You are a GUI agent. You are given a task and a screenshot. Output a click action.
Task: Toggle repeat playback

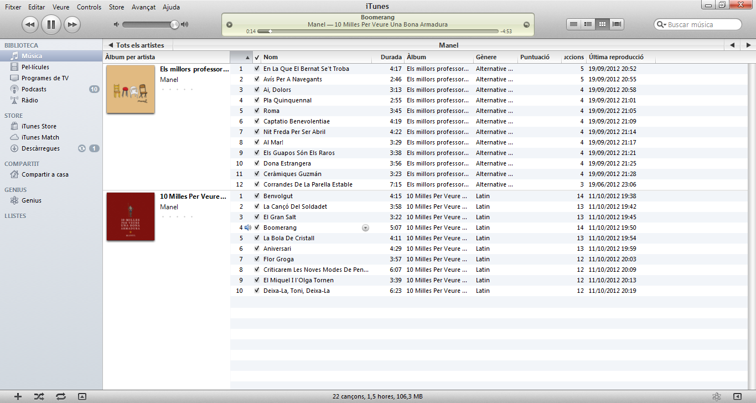[61, 396]
